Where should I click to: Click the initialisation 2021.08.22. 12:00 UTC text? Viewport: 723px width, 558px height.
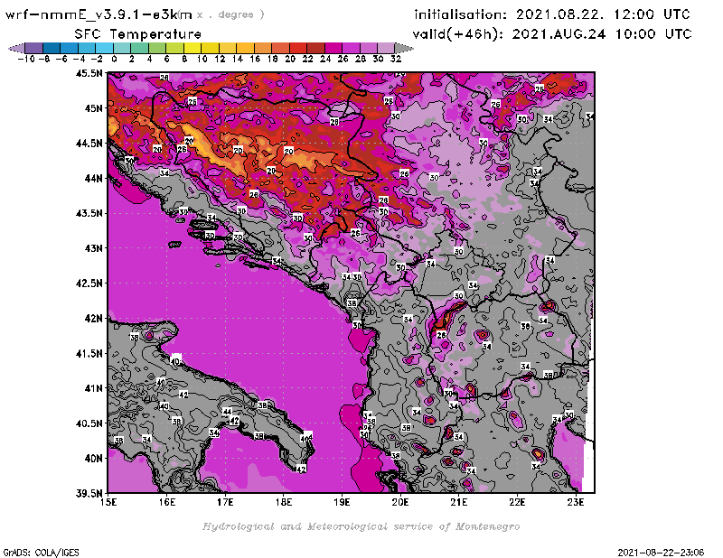(x=552, y=14)
